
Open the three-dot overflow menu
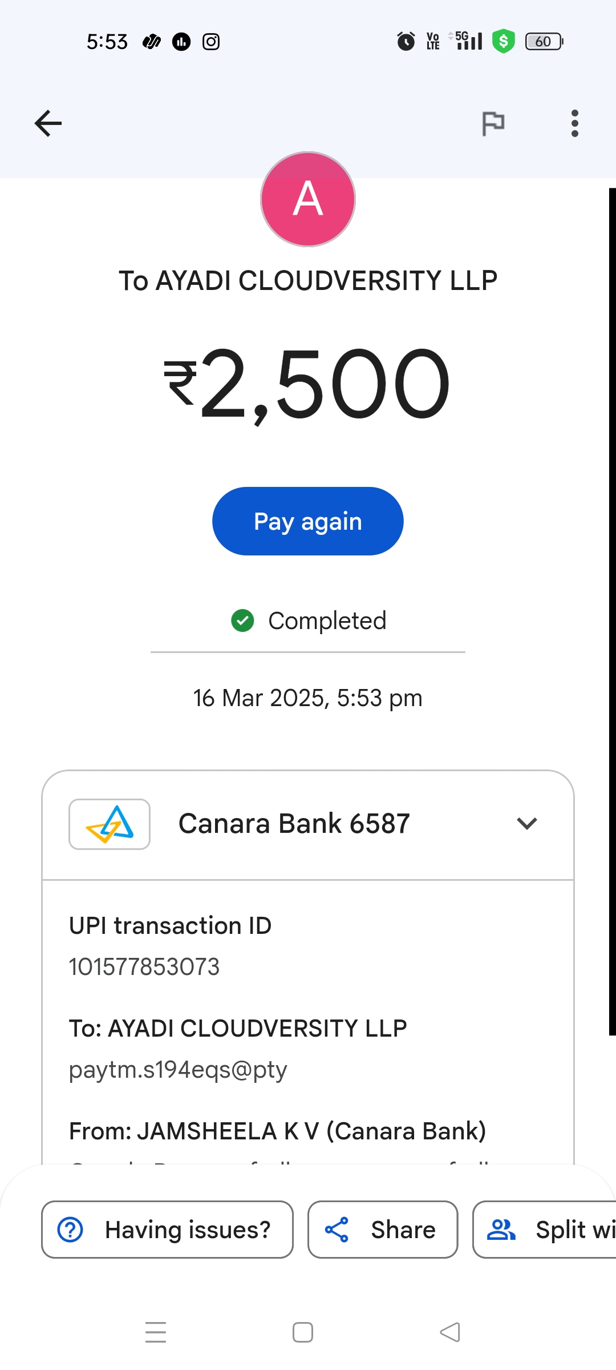click(574, 123)
